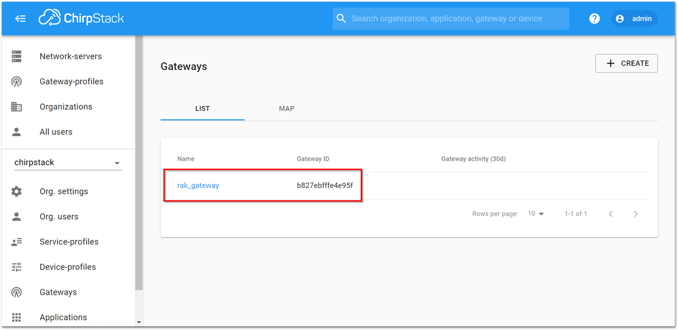Click the Name column header

point(186,159)
